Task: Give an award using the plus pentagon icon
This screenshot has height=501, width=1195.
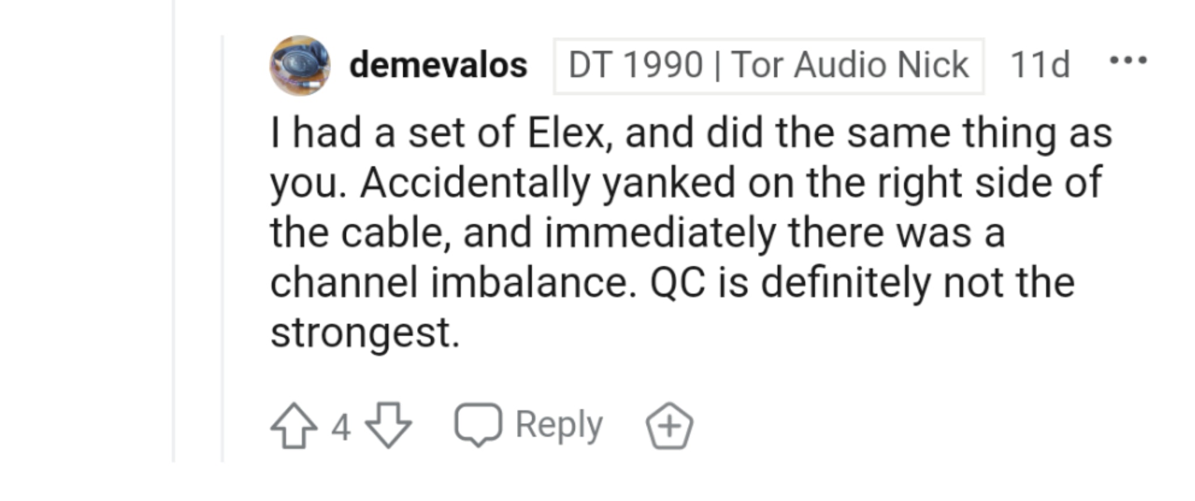Action: (x=669, y=426)
